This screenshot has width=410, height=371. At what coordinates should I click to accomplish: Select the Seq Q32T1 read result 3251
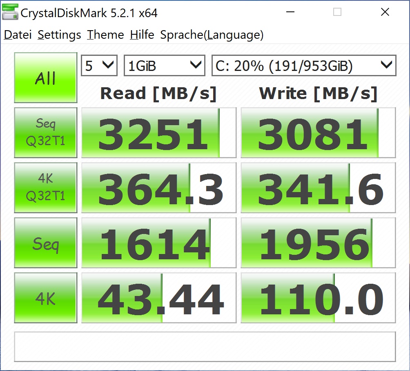159,132
